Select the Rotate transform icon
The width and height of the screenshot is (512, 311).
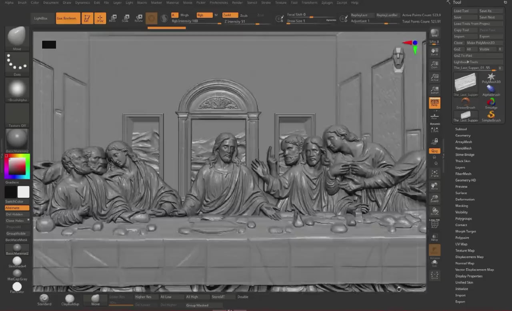pos(138,18)
